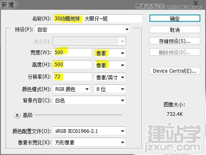Click the 高度 value field

72,65
